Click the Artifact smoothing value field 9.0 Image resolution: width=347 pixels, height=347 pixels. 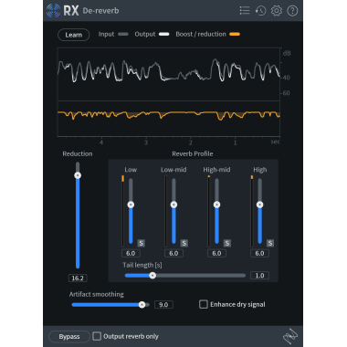pos(163,304)
